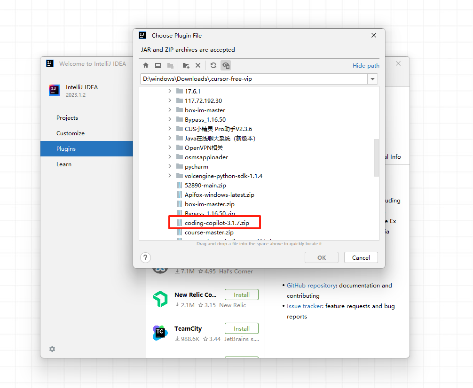Open the Issue tracker link

tap(304, 306)
